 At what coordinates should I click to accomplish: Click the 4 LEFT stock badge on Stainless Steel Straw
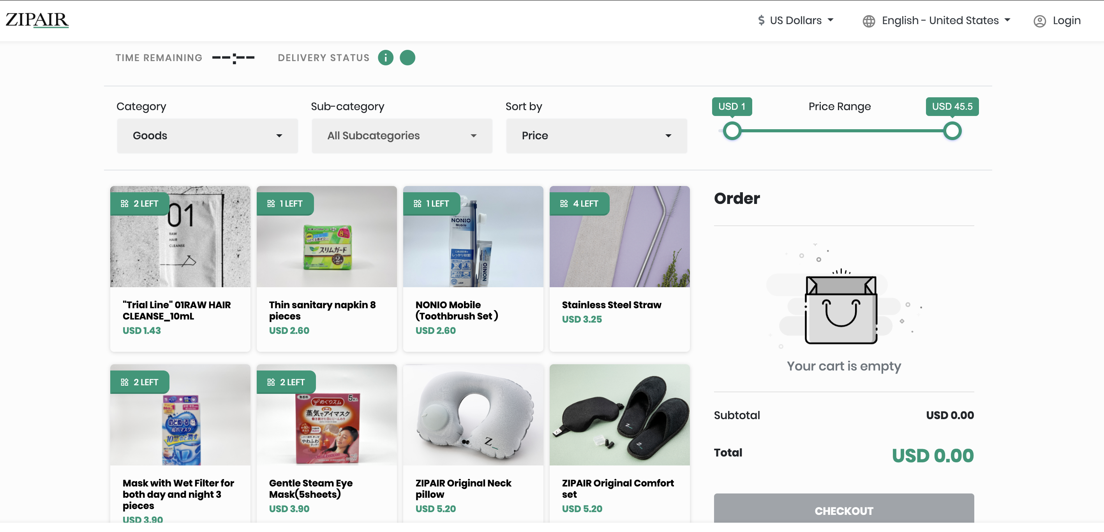click(579, 204)
